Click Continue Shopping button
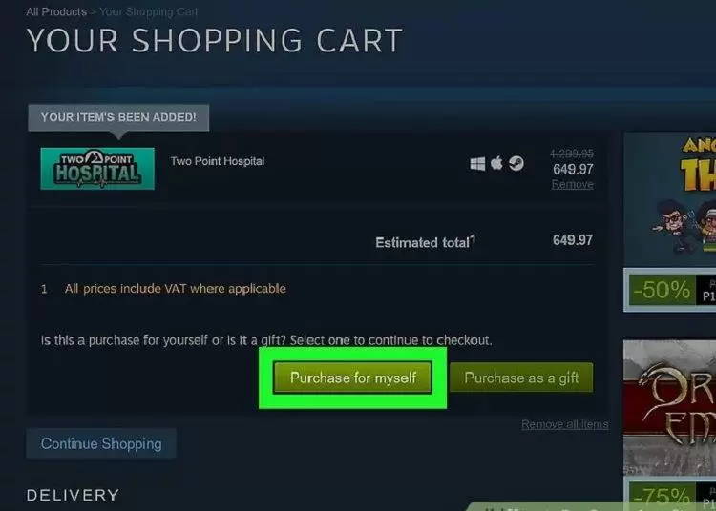Screen dimensions: 716x511 (101, 443)
